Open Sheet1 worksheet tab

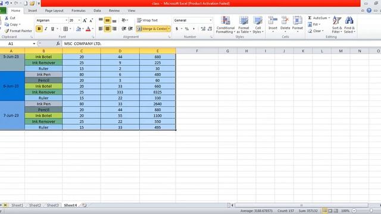pos(17,205)
